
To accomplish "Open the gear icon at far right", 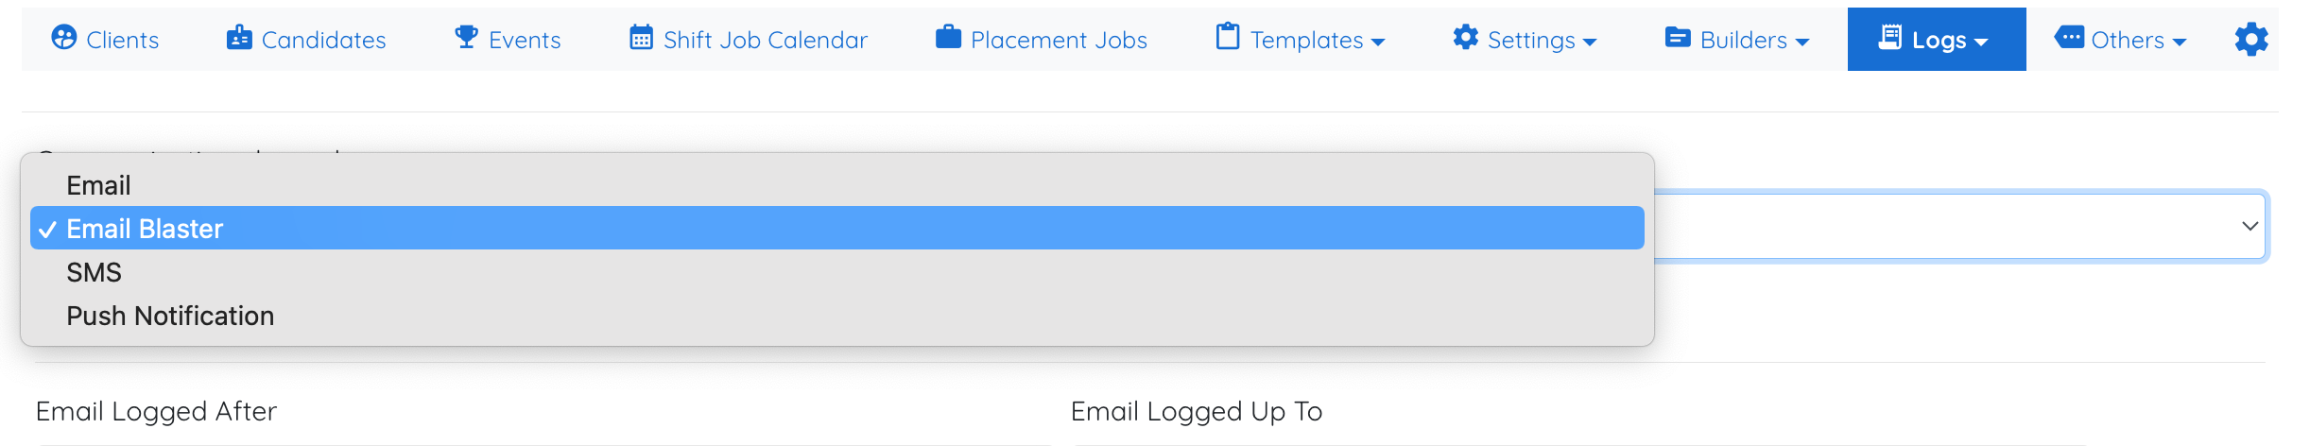I will pos(2251,40).
